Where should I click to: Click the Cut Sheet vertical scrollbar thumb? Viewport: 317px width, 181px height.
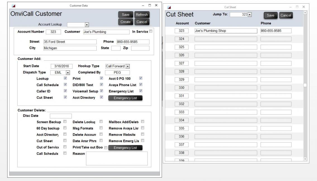[x=305, y=85]
